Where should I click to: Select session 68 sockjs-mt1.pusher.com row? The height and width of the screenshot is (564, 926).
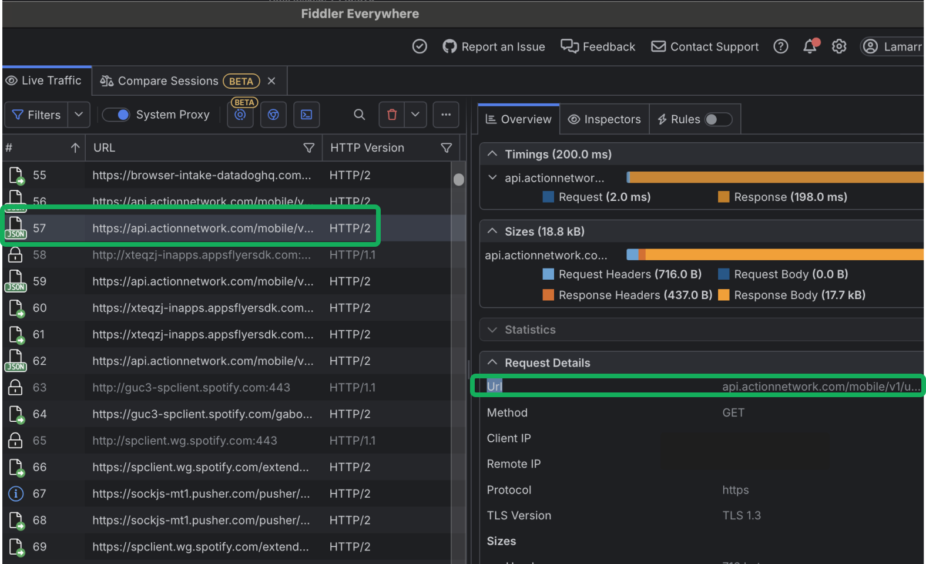(x=227, y=520)
